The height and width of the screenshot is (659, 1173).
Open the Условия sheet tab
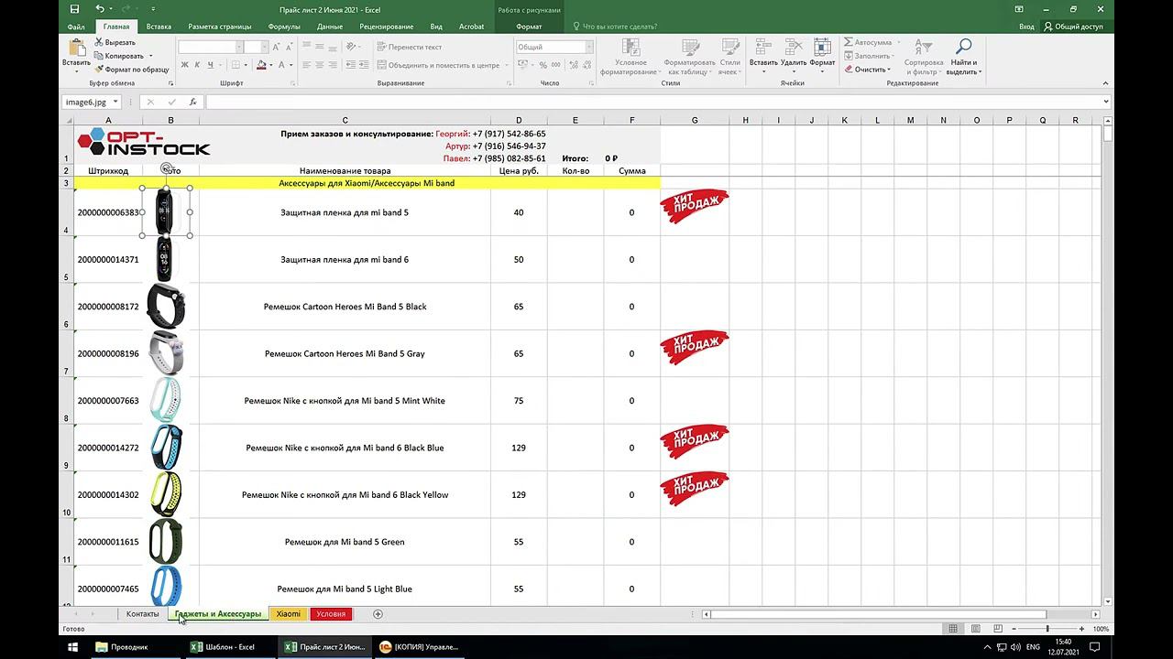coord(331,614)
